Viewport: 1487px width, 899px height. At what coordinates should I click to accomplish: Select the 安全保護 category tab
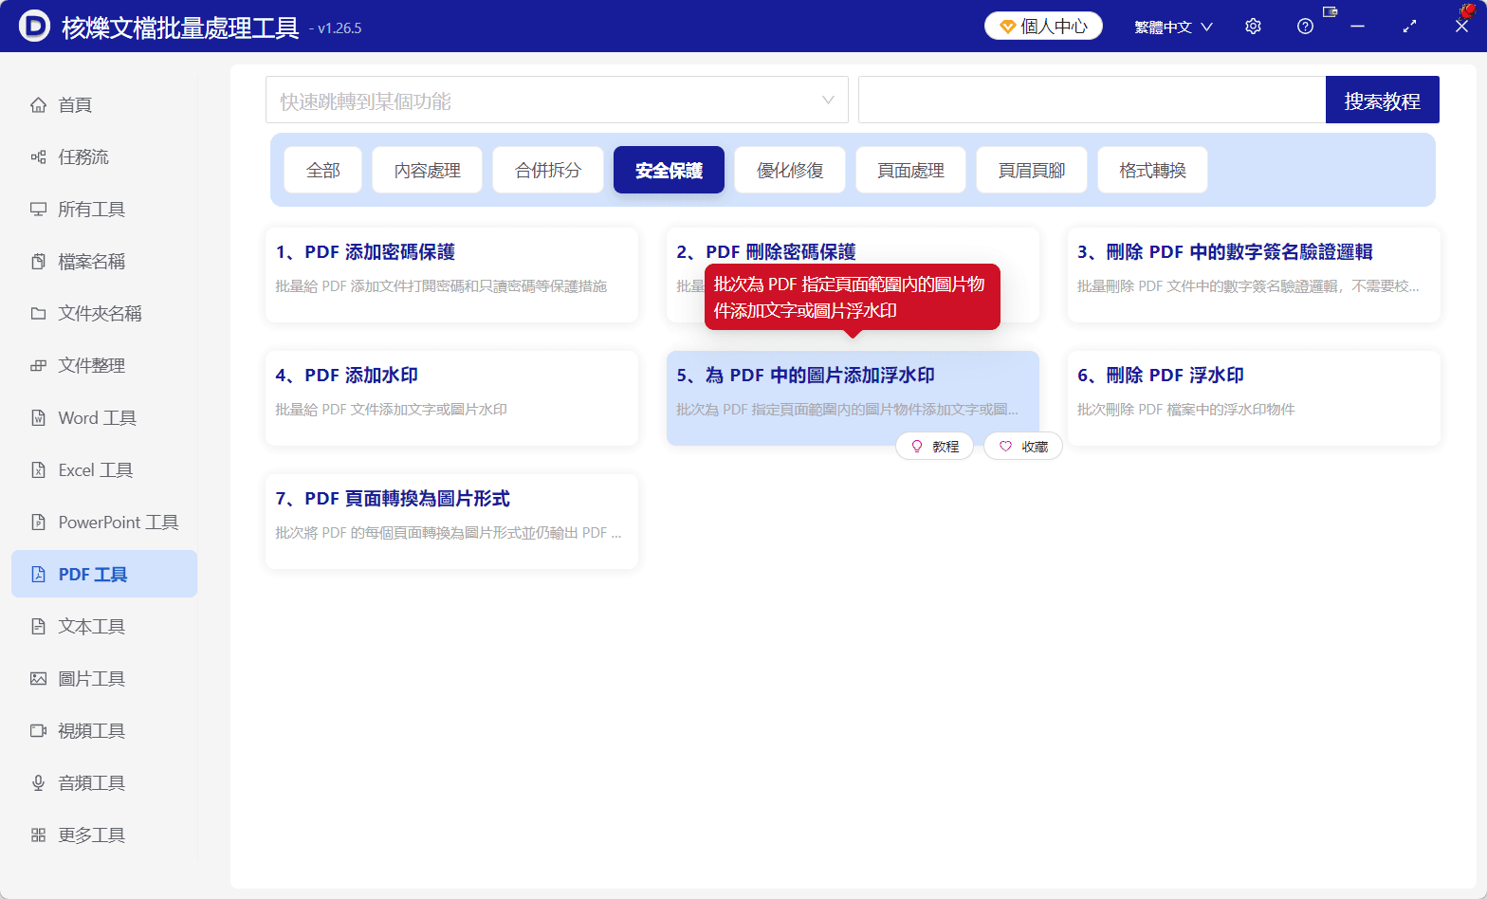point(669,170)
